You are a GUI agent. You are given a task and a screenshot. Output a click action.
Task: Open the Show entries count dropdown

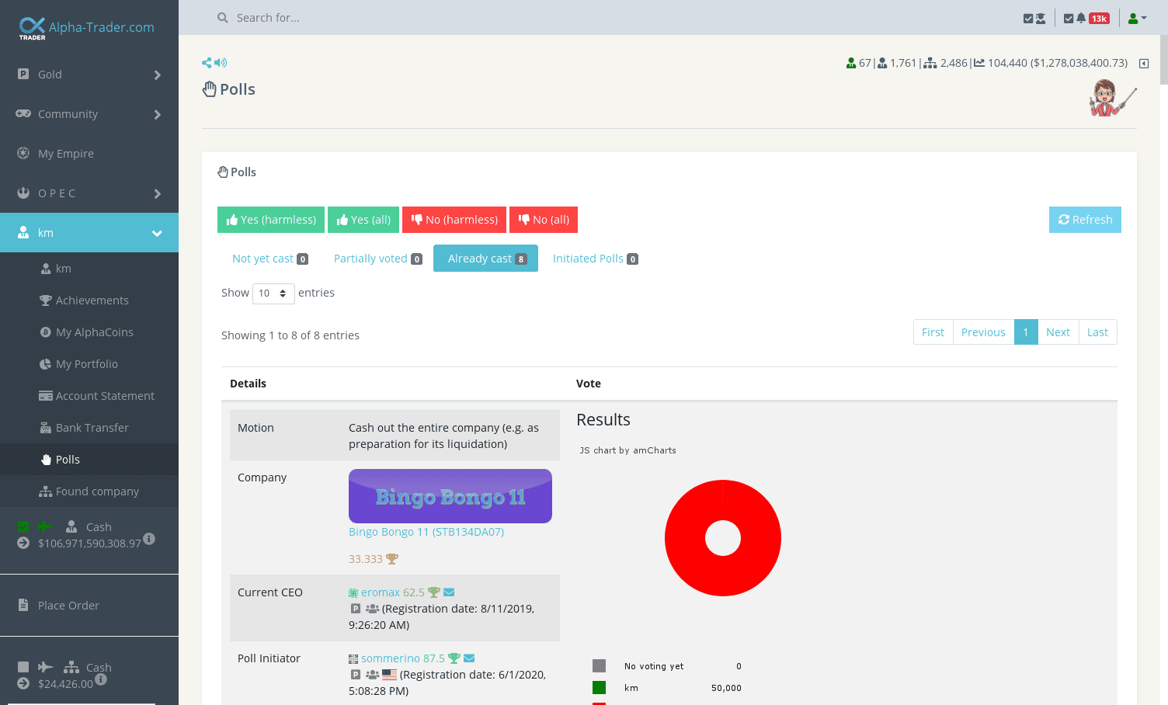click(273, 293)
